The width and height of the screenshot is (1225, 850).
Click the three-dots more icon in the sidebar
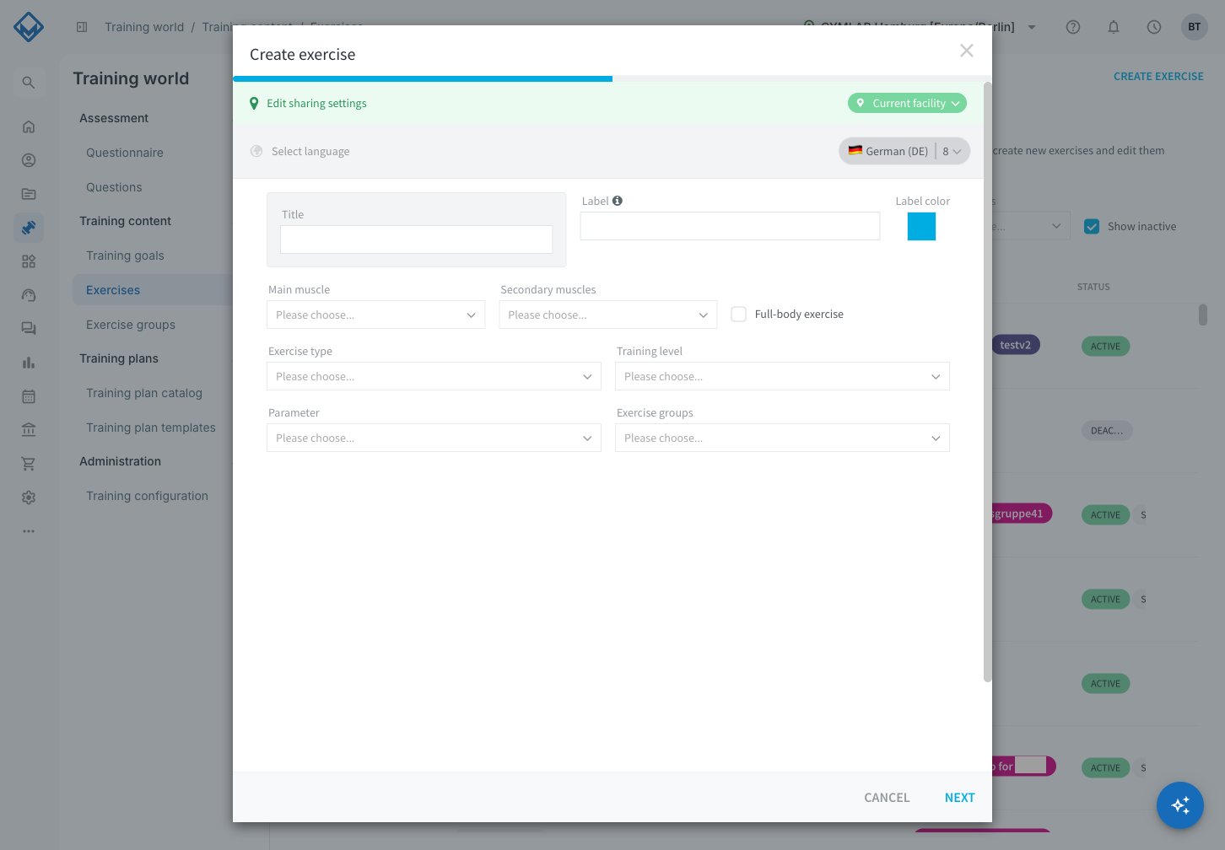coord(29,531)
